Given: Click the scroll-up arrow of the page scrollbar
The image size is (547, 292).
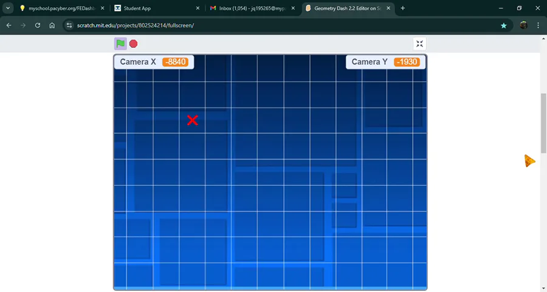Looking at the screenshot, I should click(543, 38).
